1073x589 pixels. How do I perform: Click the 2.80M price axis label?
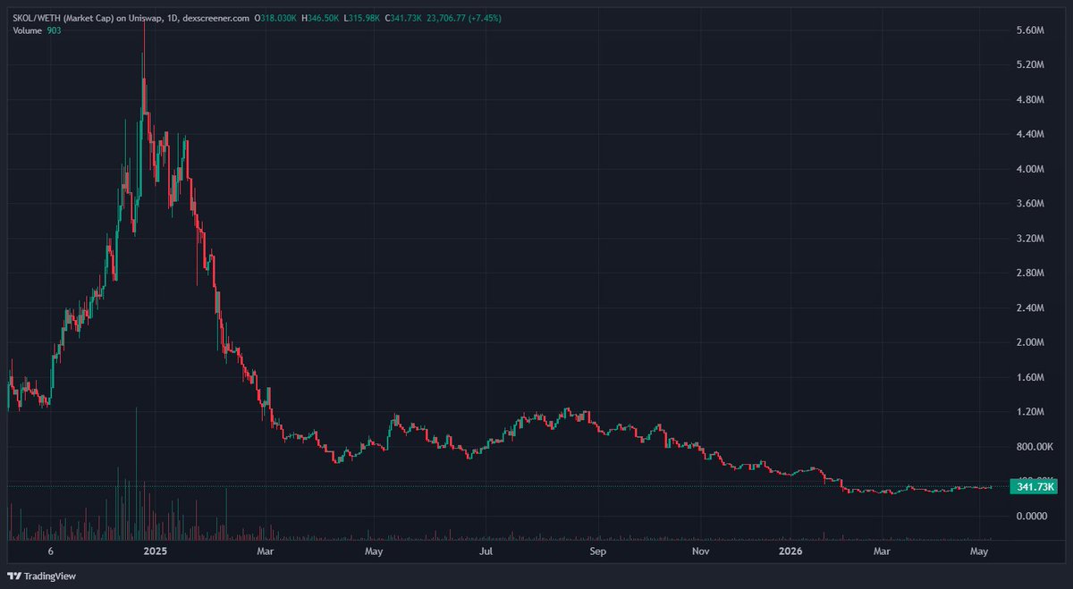pos(1031,273)
